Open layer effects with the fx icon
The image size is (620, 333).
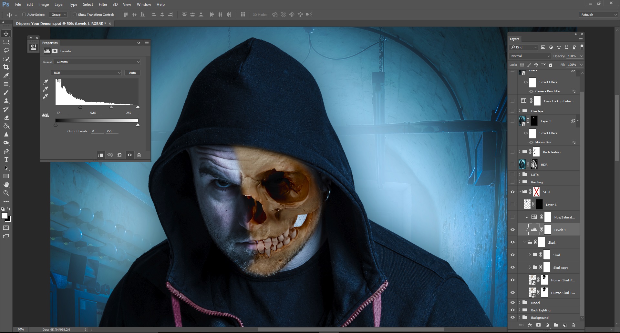(531, 325)
